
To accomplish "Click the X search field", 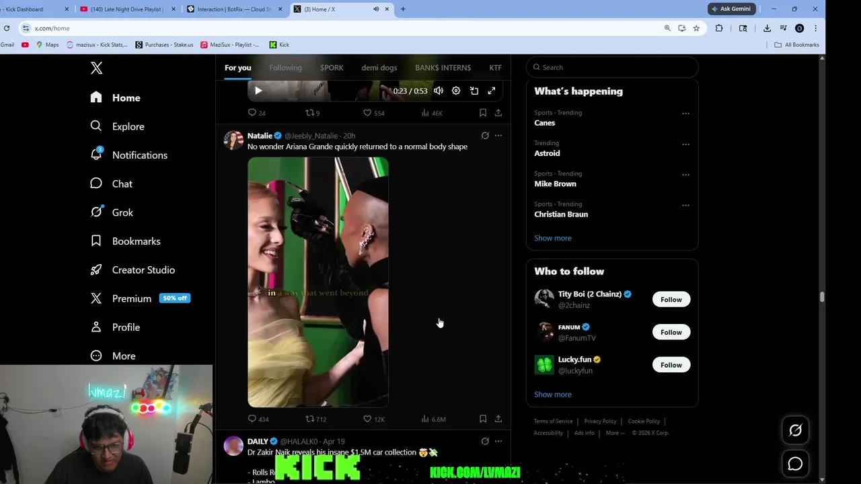I will click(x=612, y=67).
